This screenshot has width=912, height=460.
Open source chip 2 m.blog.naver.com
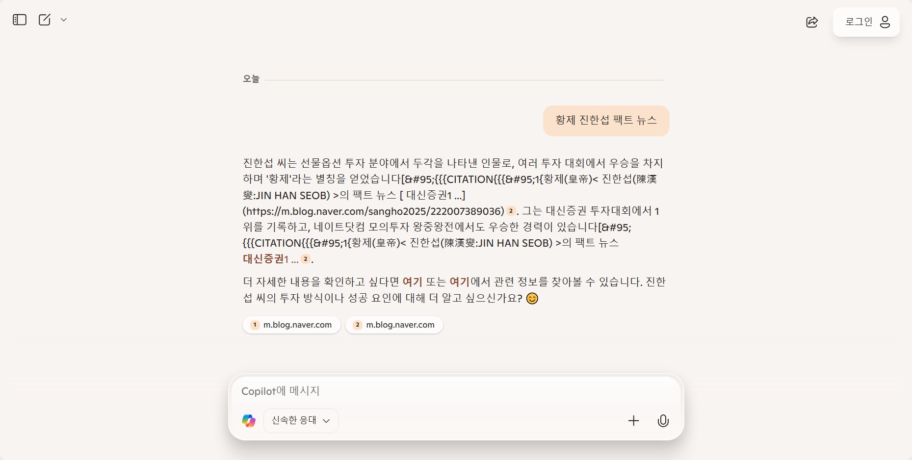coord(394,325)
